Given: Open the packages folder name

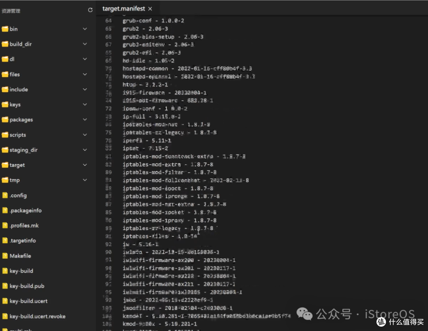Looking at the screenshot, I should pyautogui.click(x=21, y=120).
